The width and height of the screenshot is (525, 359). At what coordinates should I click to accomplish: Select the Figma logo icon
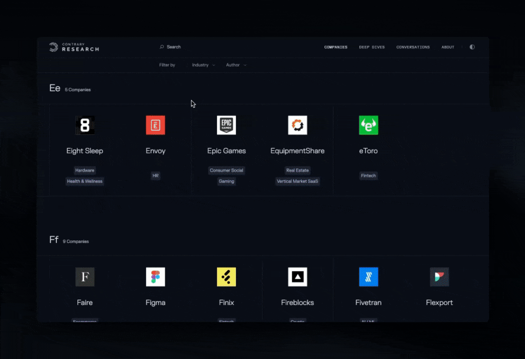[155, 277]
